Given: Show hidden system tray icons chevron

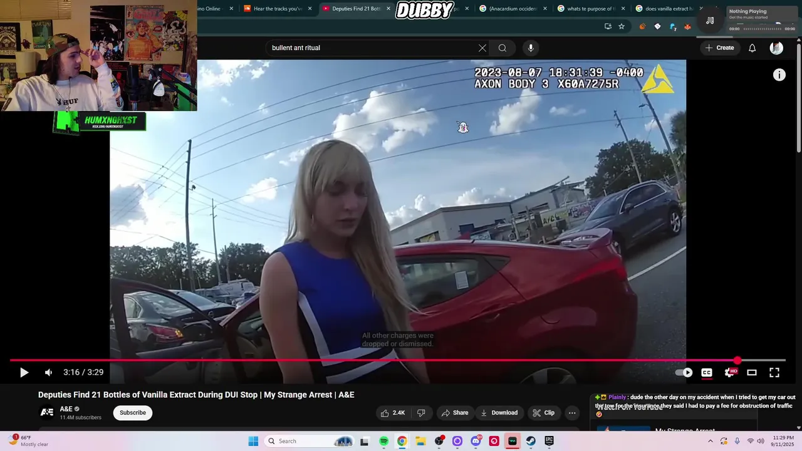Looking at the screenshot, I should 710,441.
